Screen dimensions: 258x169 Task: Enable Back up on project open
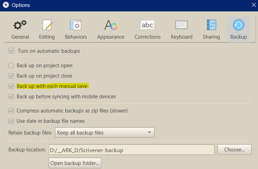coord(11,66)
